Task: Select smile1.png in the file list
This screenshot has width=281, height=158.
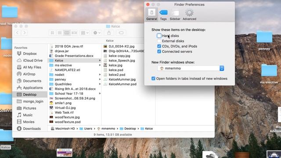Action: 63,103
